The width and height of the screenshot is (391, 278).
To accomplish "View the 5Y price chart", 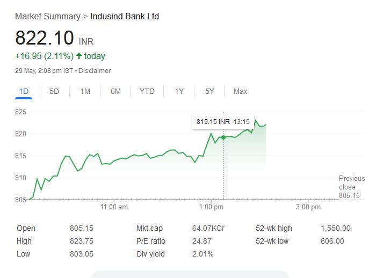I will pos(209,91).
